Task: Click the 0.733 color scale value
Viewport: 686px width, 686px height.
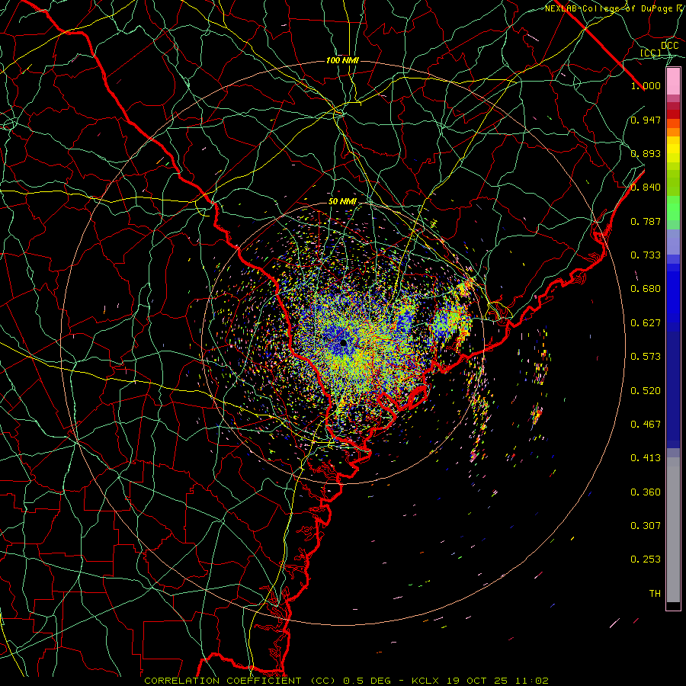Action: pyautogui.click(x=646, y=255)
